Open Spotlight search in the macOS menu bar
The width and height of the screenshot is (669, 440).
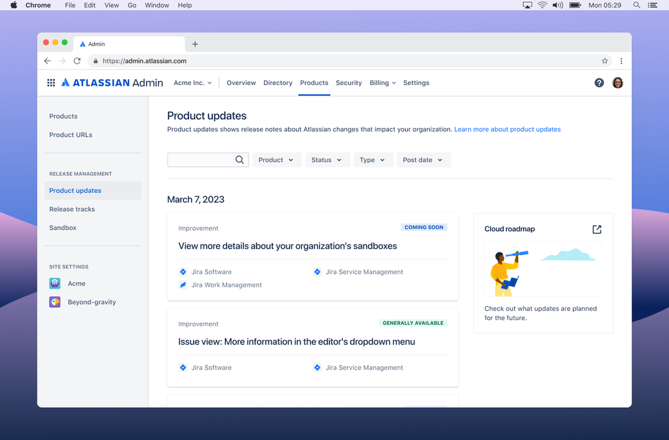(637, 5)
